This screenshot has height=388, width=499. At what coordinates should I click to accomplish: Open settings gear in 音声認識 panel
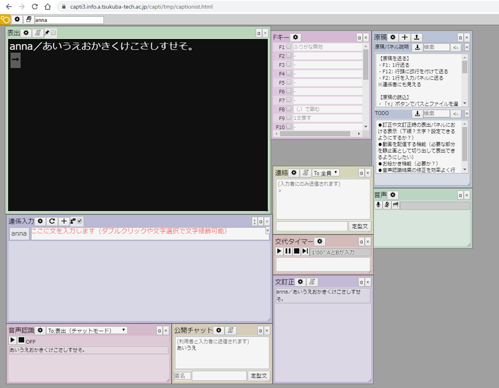pos(40,331)
